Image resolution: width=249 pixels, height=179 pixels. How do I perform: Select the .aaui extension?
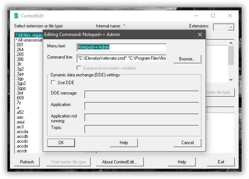20,122
